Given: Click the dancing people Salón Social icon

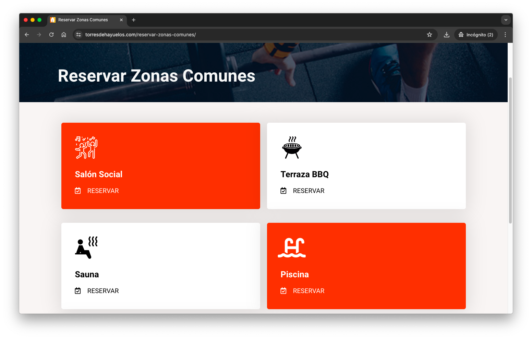Looking at the screenshot, I should pos(86,147).
